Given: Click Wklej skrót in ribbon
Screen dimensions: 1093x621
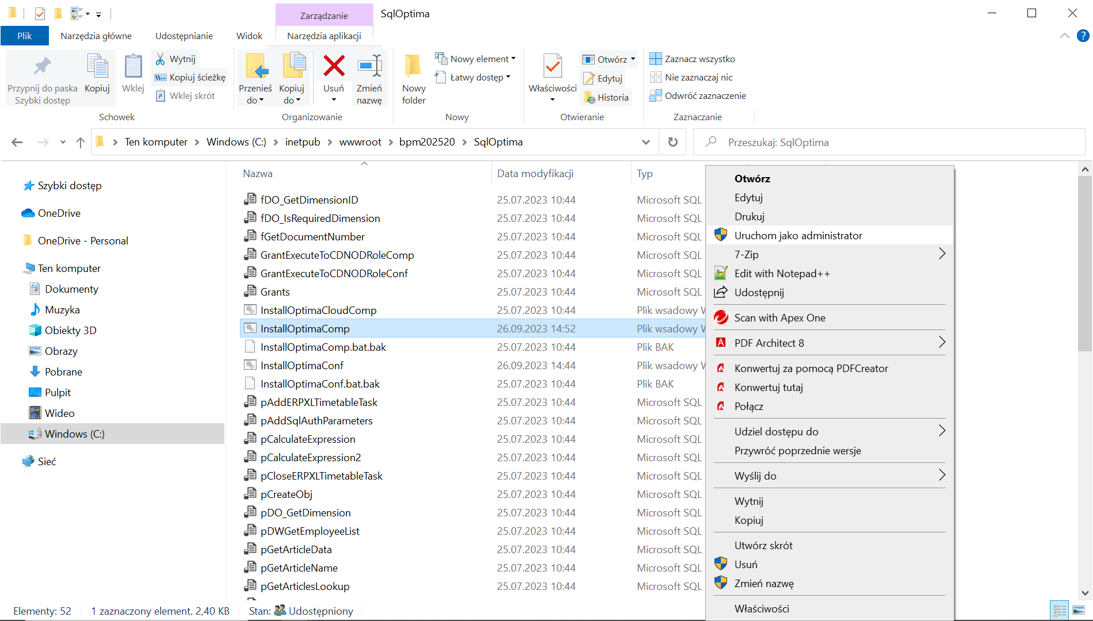Looking at the screenshot, I should point(185,95).
